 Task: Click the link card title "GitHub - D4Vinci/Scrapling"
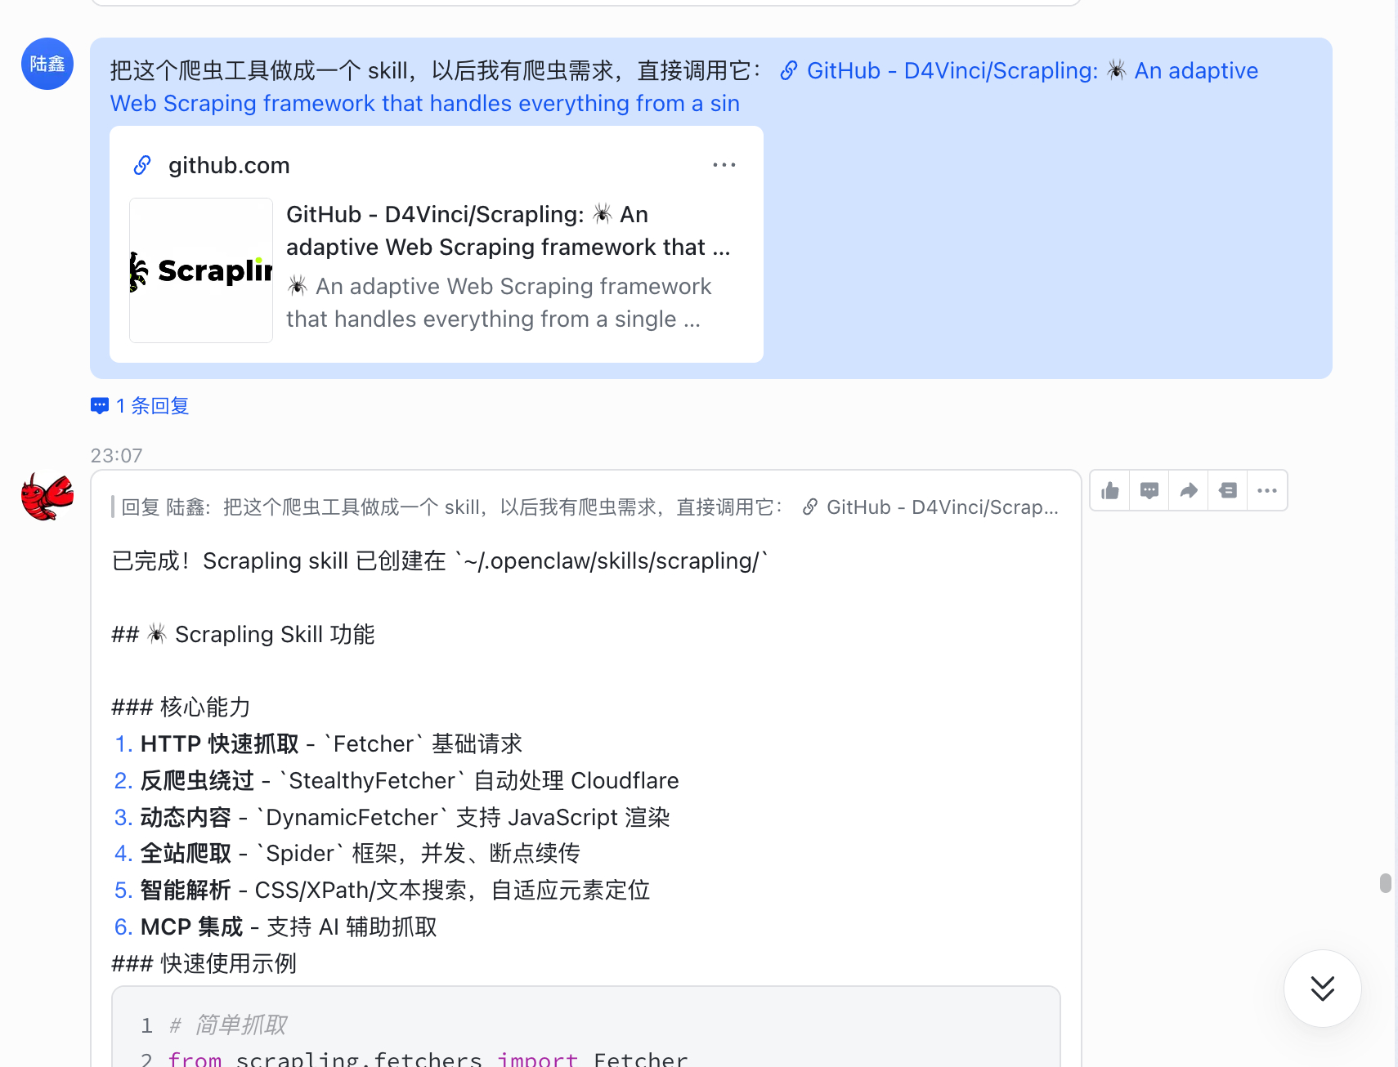pos(509,230)
